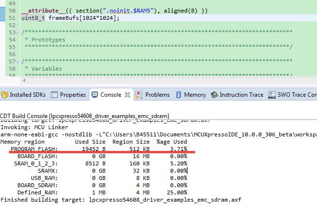The image size is (317, 207).
Task: Click the USB_RAM row label
Action: click(44, 178)
